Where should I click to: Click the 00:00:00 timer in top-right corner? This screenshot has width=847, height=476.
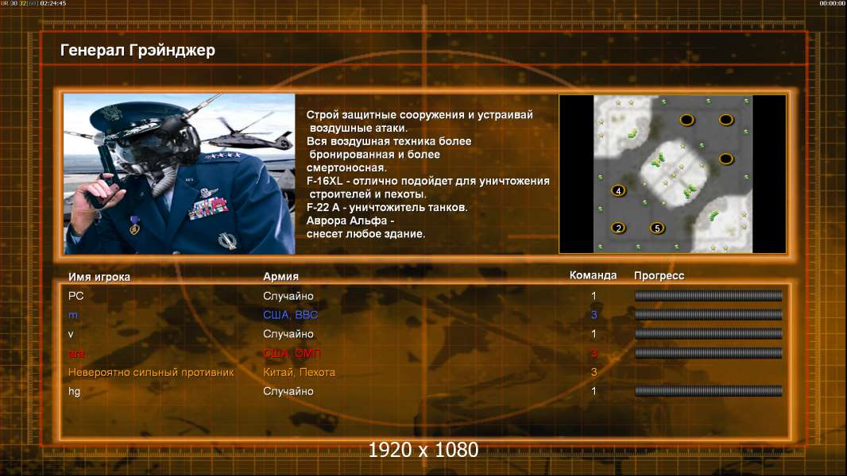833,3
